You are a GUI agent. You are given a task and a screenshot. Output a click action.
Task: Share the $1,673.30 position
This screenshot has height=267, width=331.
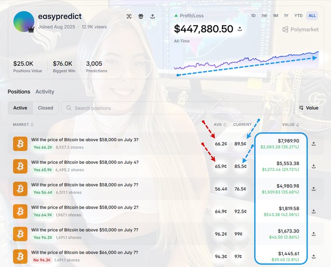313,234
